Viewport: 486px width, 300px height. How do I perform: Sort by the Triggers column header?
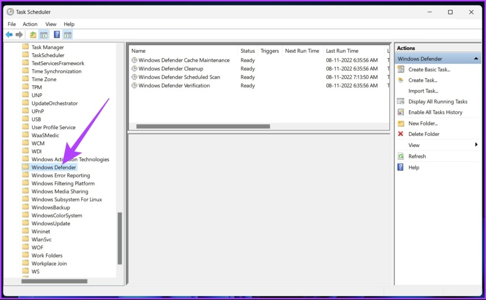(x=270, y=51)
